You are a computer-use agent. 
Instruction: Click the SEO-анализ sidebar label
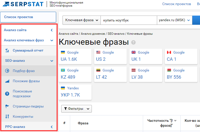pos(15,61)
